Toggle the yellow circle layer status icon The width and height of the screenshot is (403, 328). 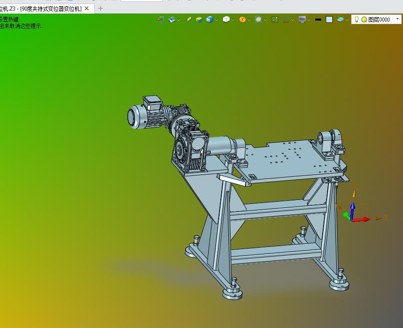364,19
